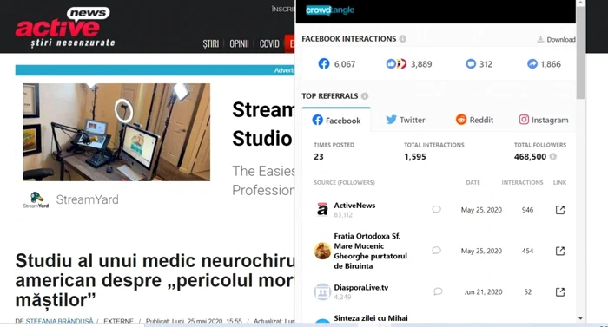Open the OPINII menu item
Screen dimensions: 608x327
(239, 43)
